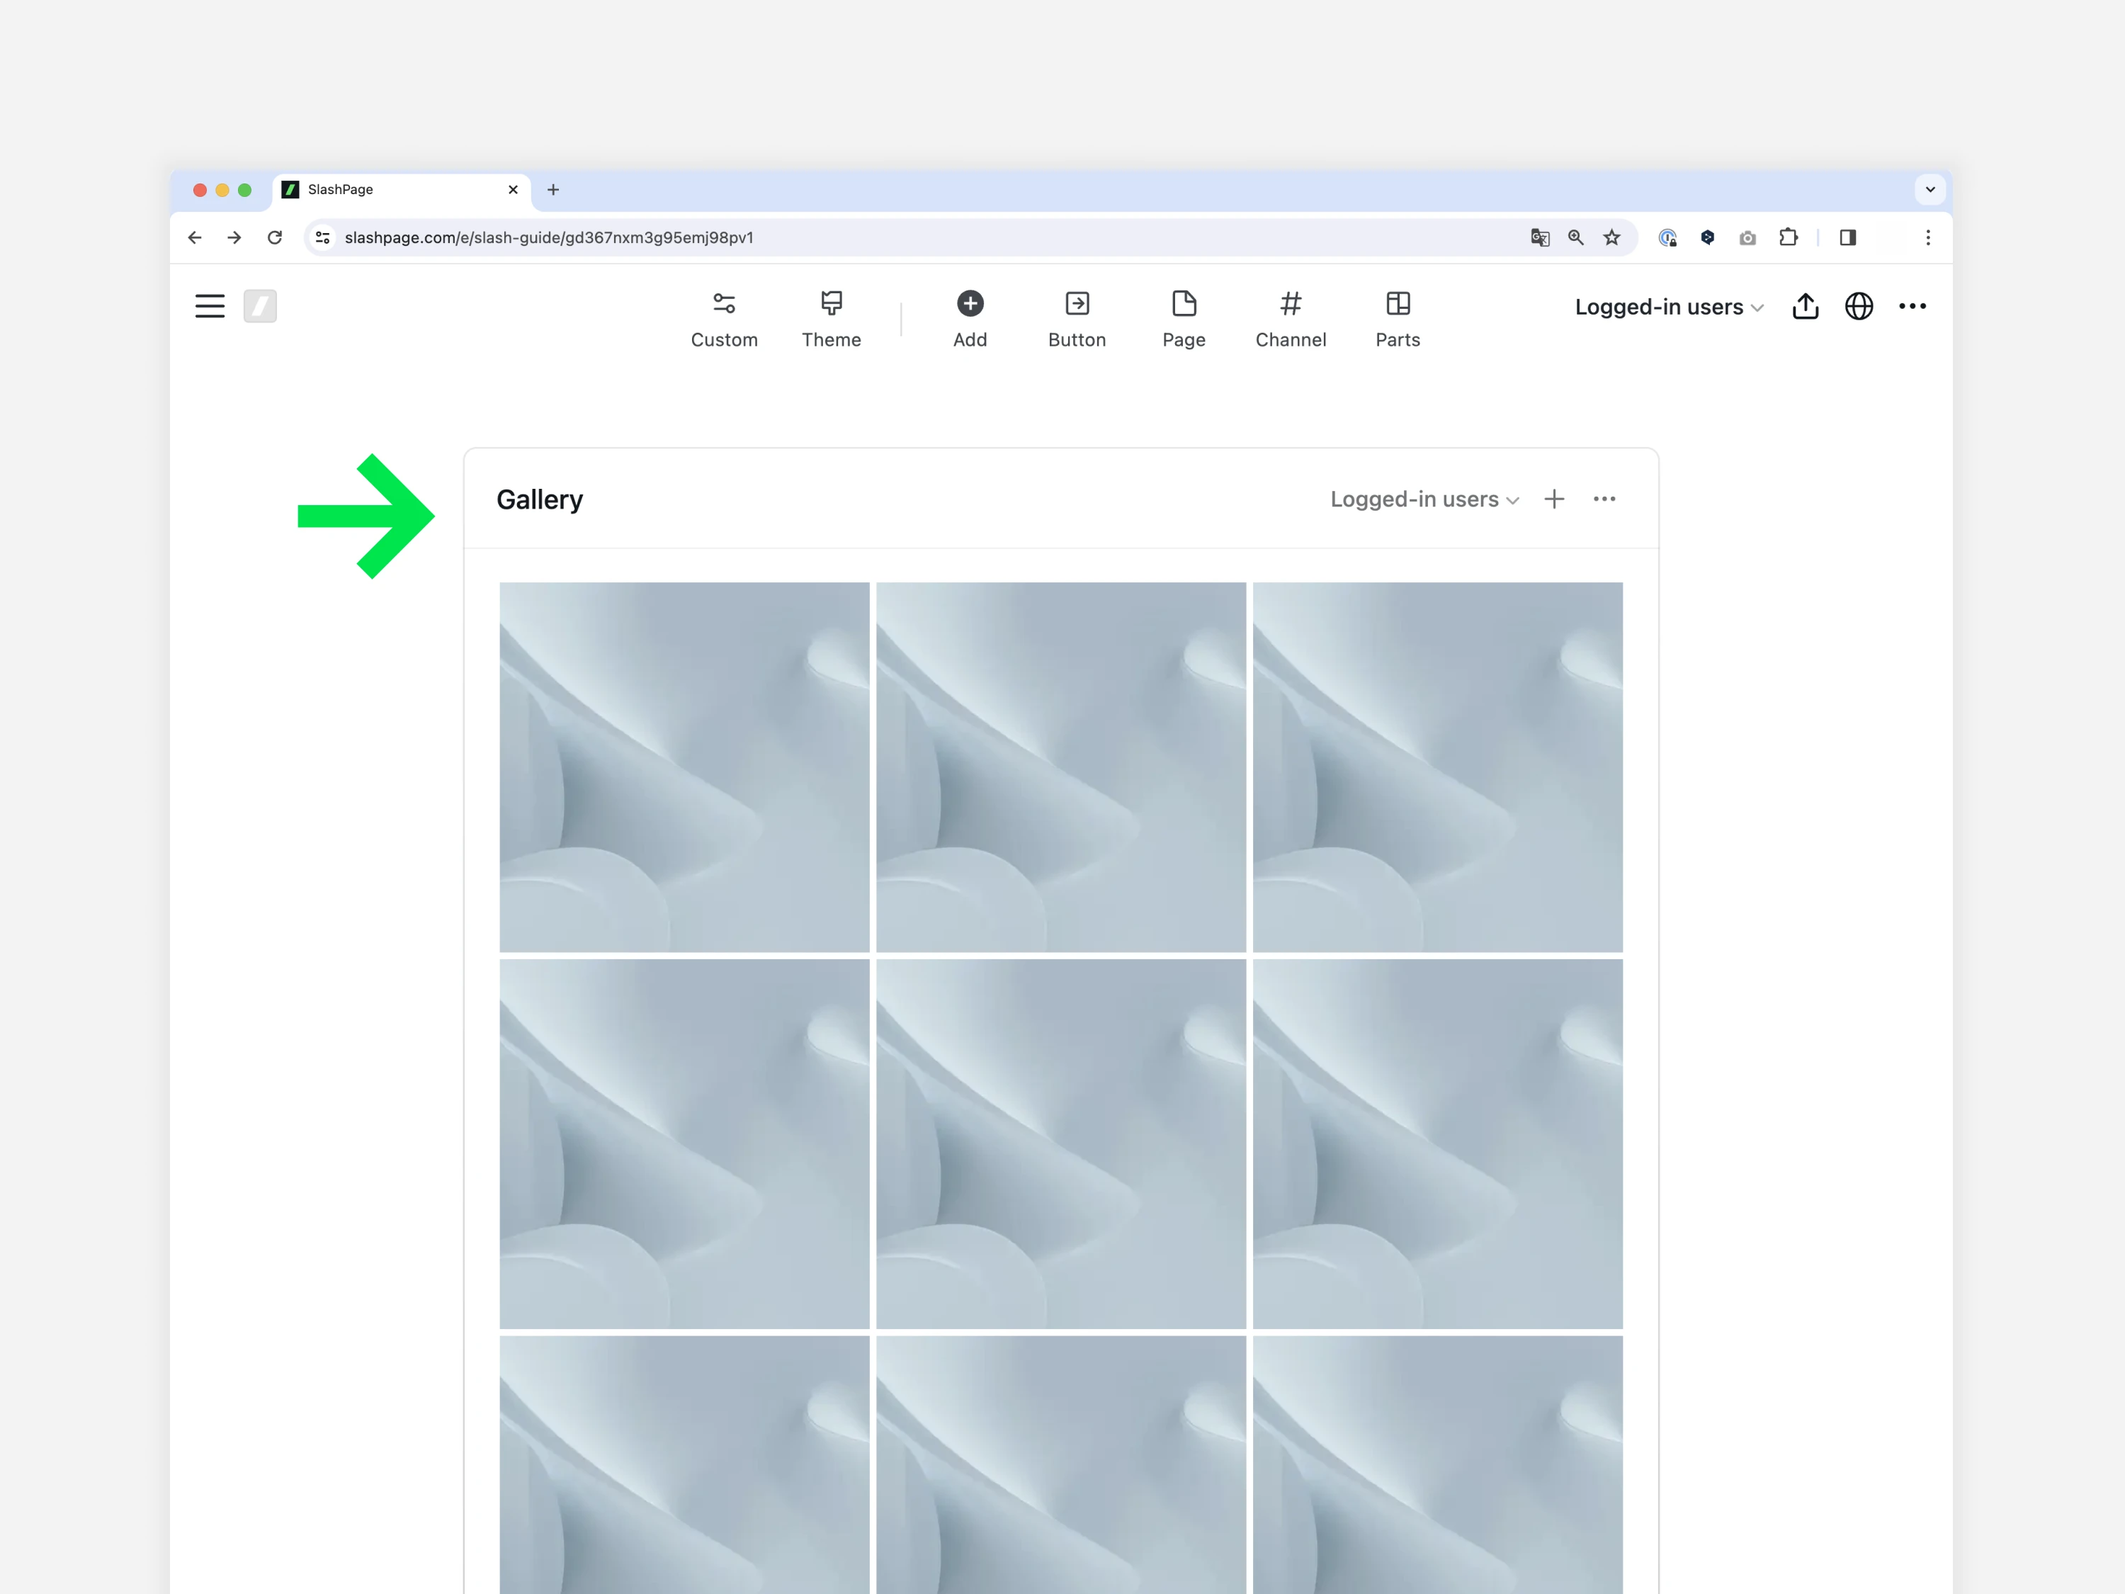This screenshot has width=2125, height=1594.
Task: Close the SlashPage tab
Action: [513, 191]
